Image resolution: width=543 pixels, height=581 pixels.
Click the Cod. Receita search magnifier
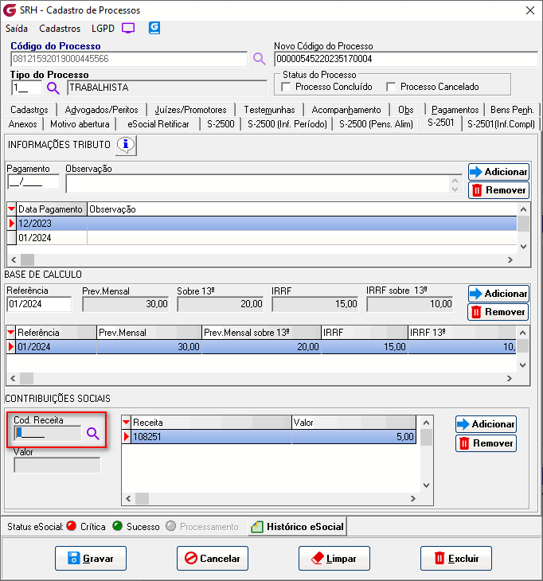point(93,434)
